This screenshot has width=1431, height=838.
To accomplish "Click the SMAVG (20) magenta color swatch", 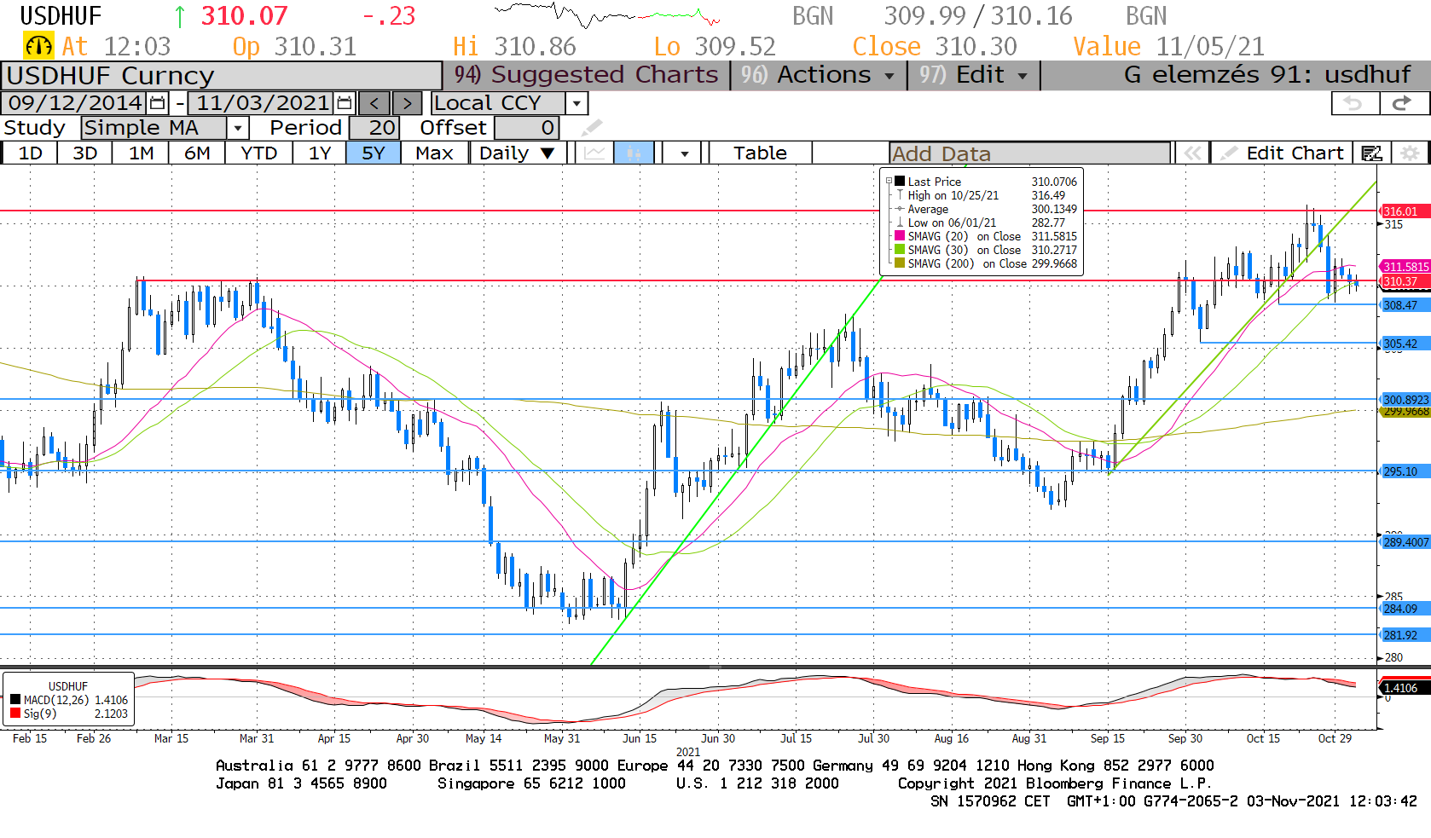I will 900,236.
